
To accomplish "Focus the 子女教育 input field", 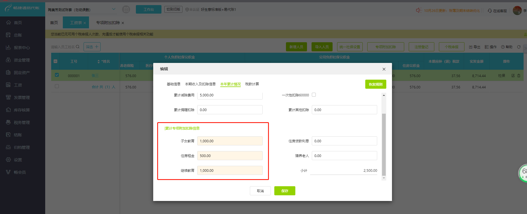I will (x=230, y=141).
